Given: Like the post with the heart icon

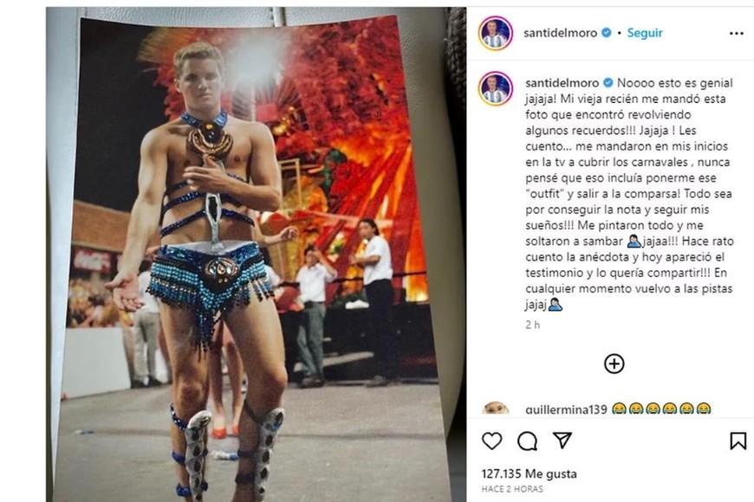Looking at the screenshot, I should point(491,441).
